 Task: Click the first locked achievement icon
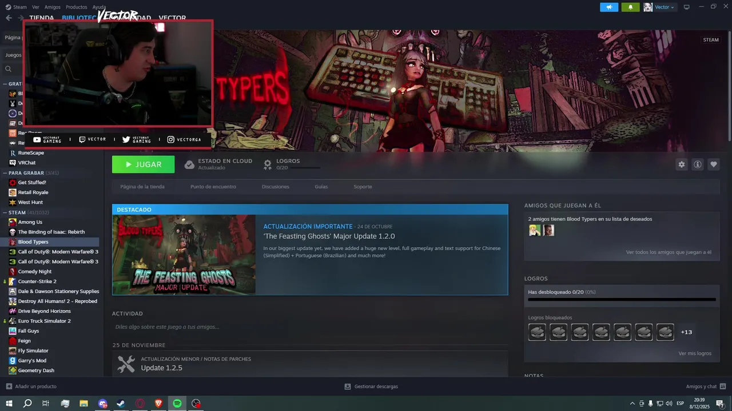coord(537,332)
